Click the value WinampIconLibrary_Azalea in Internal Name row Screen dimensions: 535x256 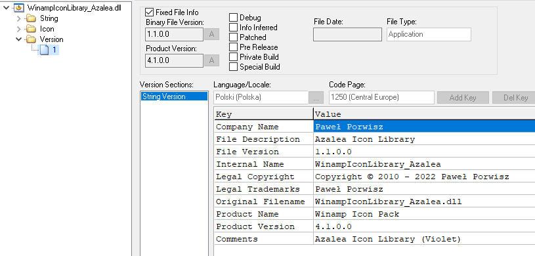point(424,164)
